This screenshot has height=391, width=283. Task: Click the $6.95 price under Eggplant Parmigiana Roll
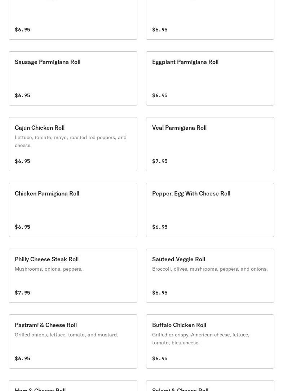point(160,95)
